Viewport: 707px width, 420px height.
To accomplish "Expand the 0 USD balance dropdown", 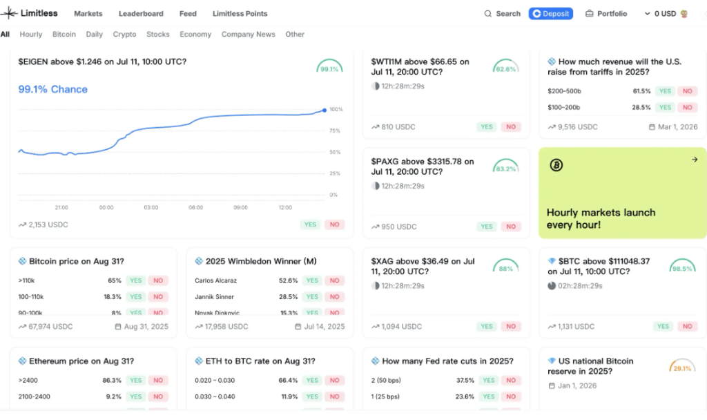I will 647,14.
